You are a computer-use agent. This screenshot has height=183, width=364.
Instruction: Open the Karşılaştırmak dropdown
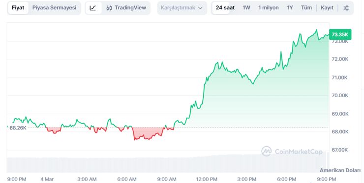[x=182, y=8]
